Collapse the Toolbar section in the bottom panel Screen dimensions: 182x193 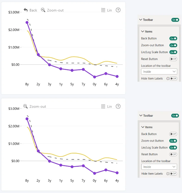pyautogui.click(x=141, y=115)
